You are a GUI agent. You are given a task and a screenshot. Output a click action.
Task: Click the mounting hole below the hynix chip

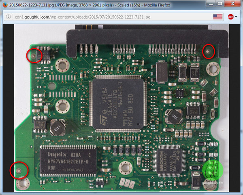tap(126, 168)
